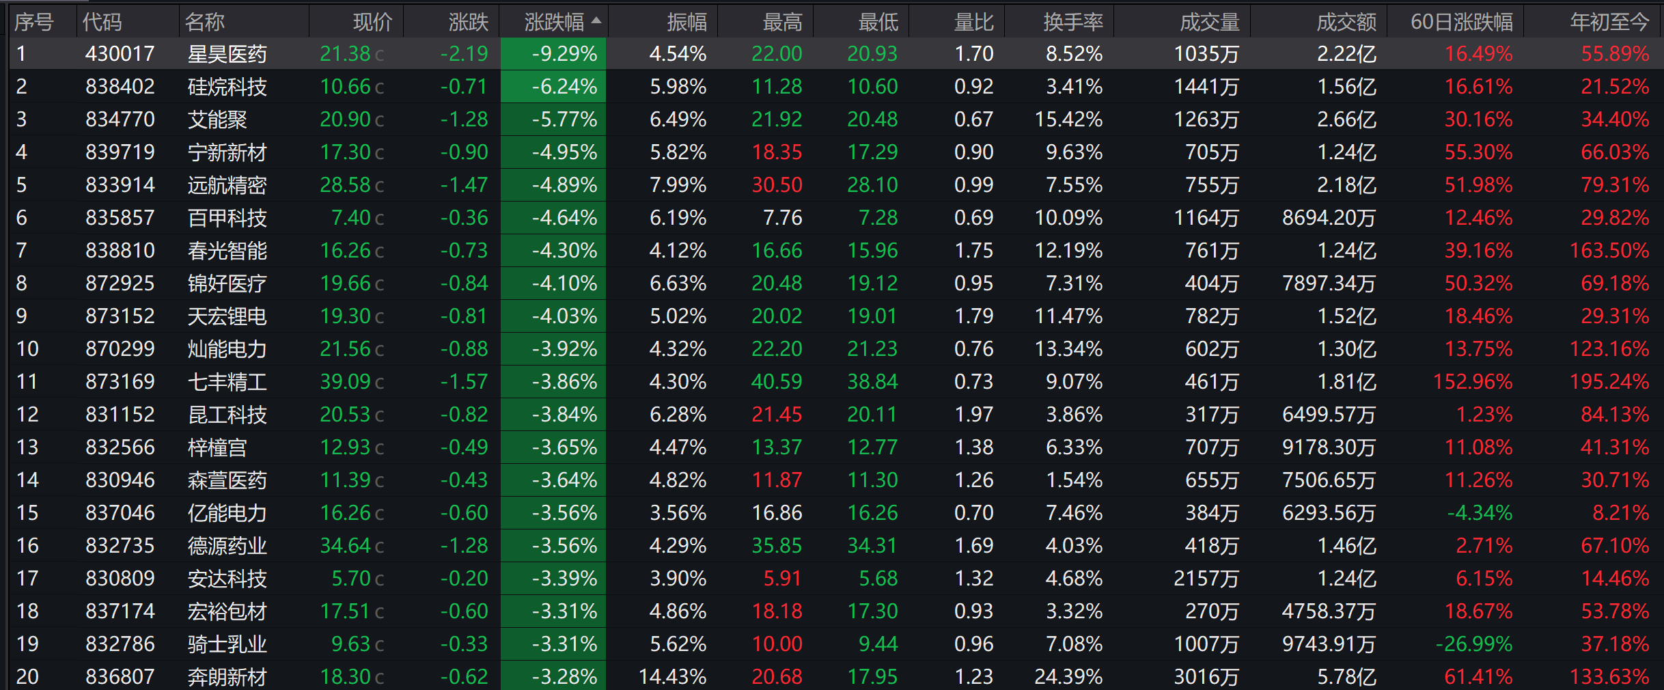Select stock 星昊医药
This screenshot has width=1664, height=690.
227,54
